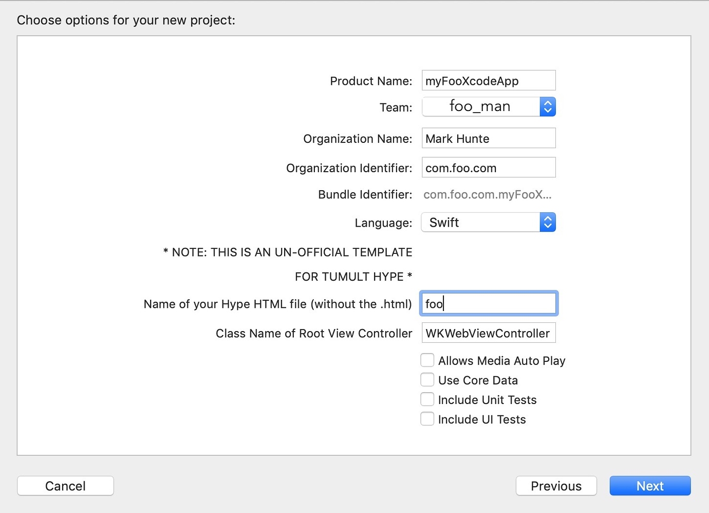Click the "Choose options for your new project" heading
The height and width of the screenshot is (513, 709).
tap(126, 20)
